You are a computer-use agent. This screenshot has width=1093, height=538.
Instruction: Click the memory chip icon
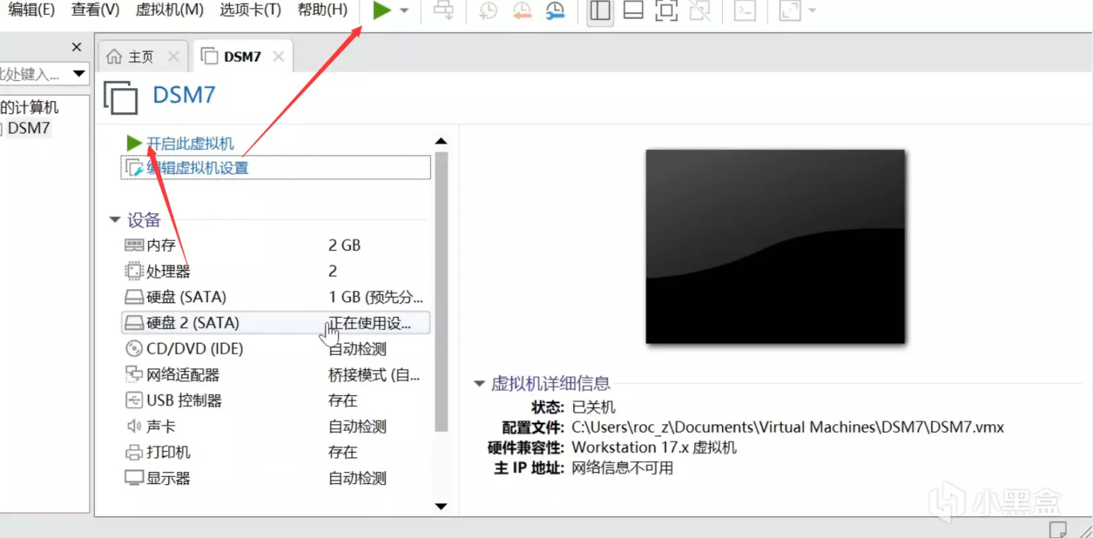click(134, 245)
